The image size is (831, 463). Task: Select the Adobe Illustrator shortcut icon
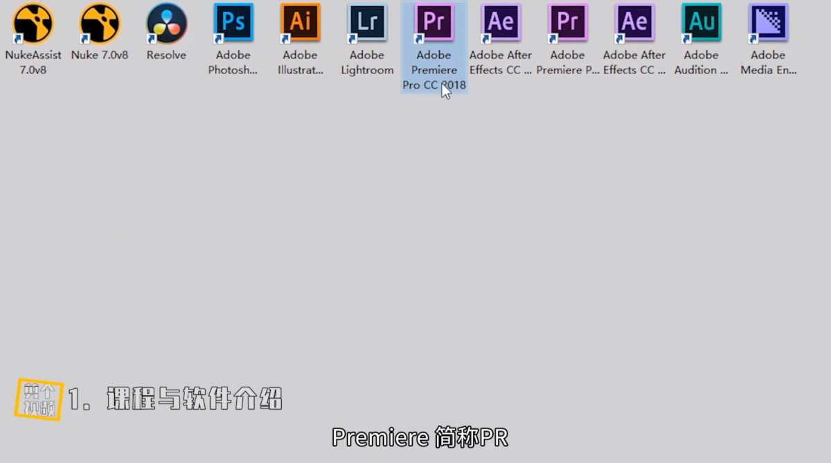[300, 24]
